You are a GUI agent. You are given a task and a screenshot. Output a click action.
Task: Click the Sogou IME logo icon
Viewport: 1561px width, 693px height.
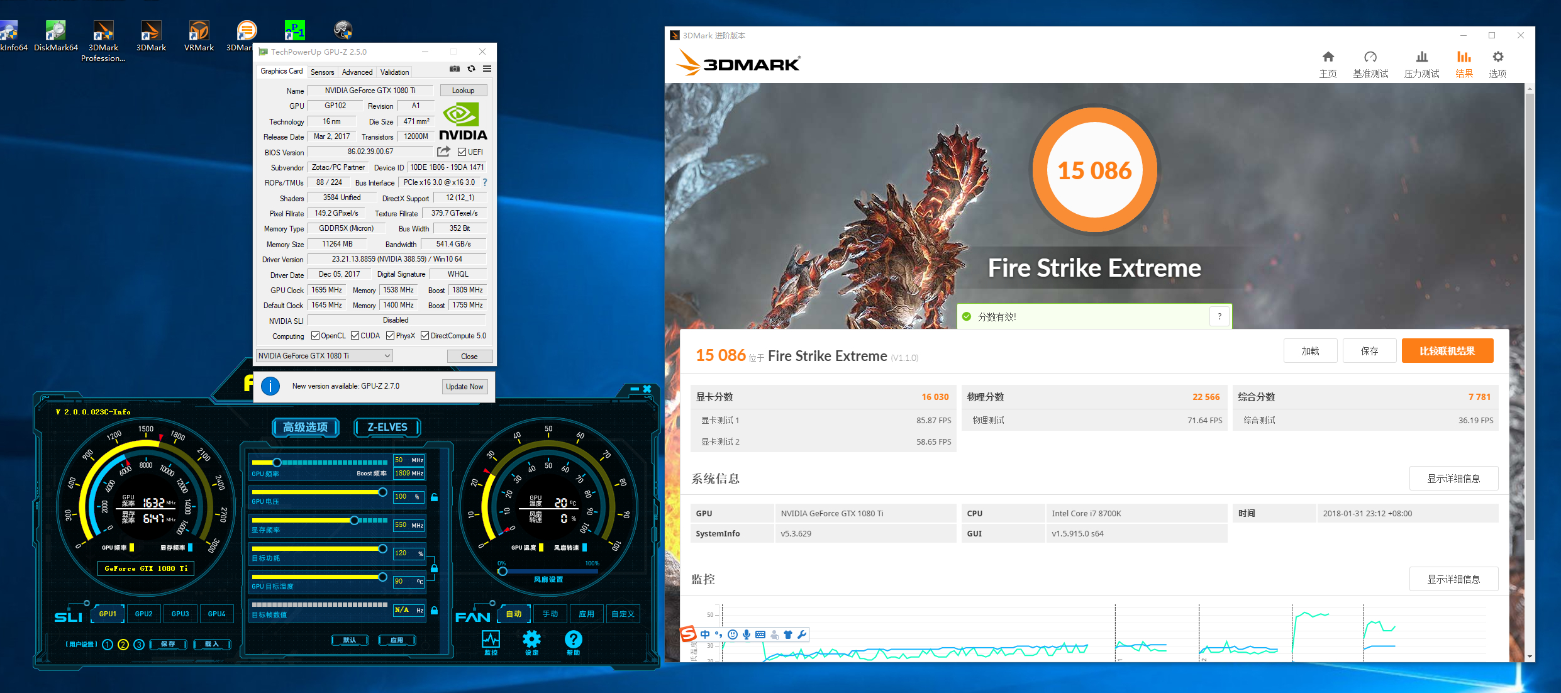[689, 634]
